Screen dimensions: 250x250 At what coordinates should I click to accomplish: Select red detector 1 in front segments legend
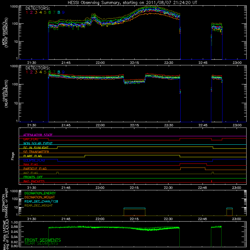point(27,12)
